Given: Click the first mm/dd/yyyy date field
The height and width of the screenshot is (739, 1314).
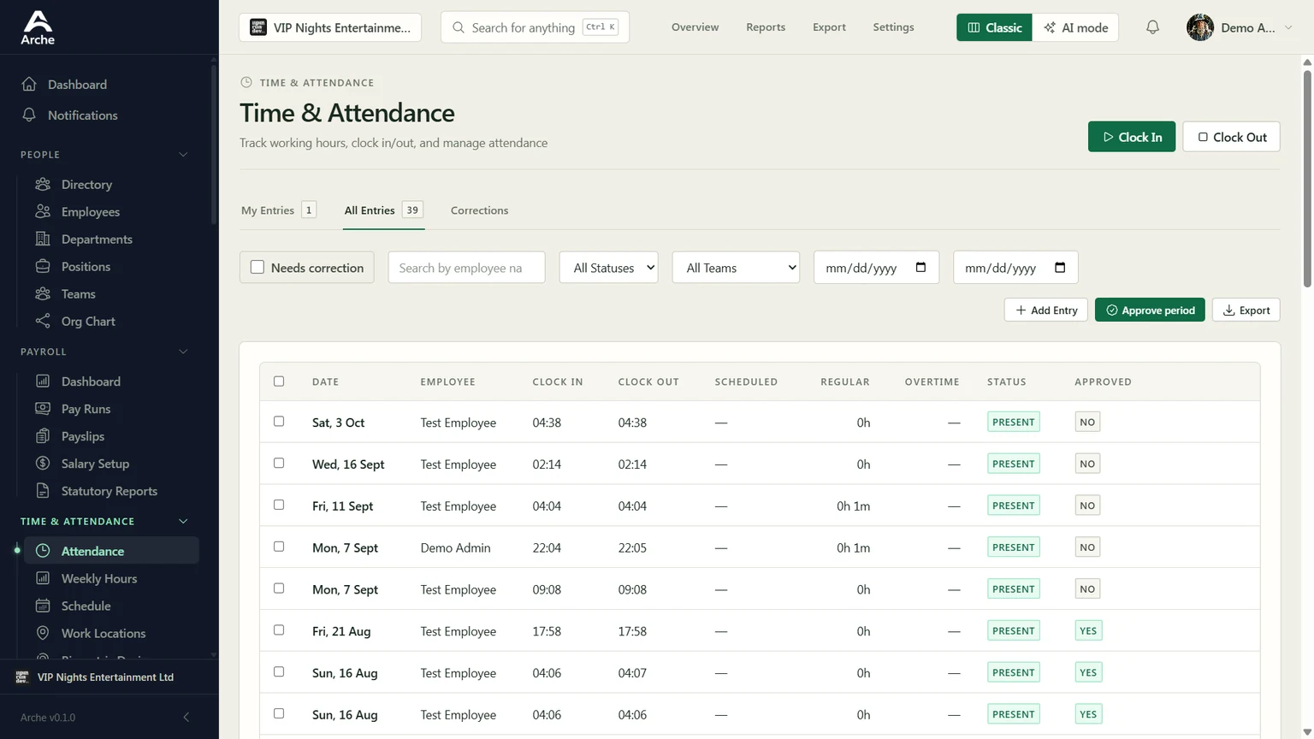Looking at the screenshot, I should pos(876,268).
